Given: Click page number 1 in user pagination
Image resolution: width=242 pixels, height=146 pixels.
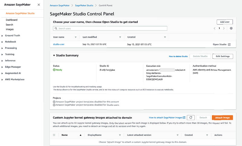Looking at the screenshot, I should (219, 28).
